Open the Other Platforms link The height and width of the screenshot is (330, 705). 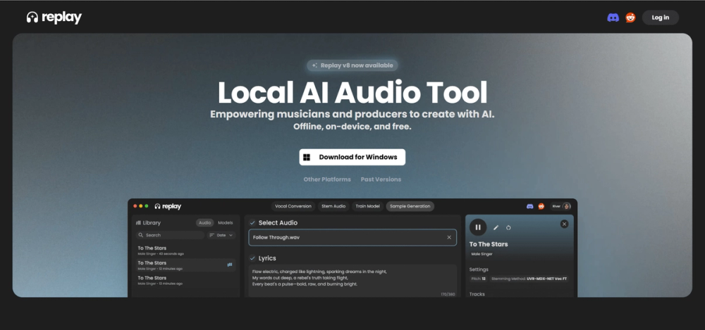click(x=327, y=179)
